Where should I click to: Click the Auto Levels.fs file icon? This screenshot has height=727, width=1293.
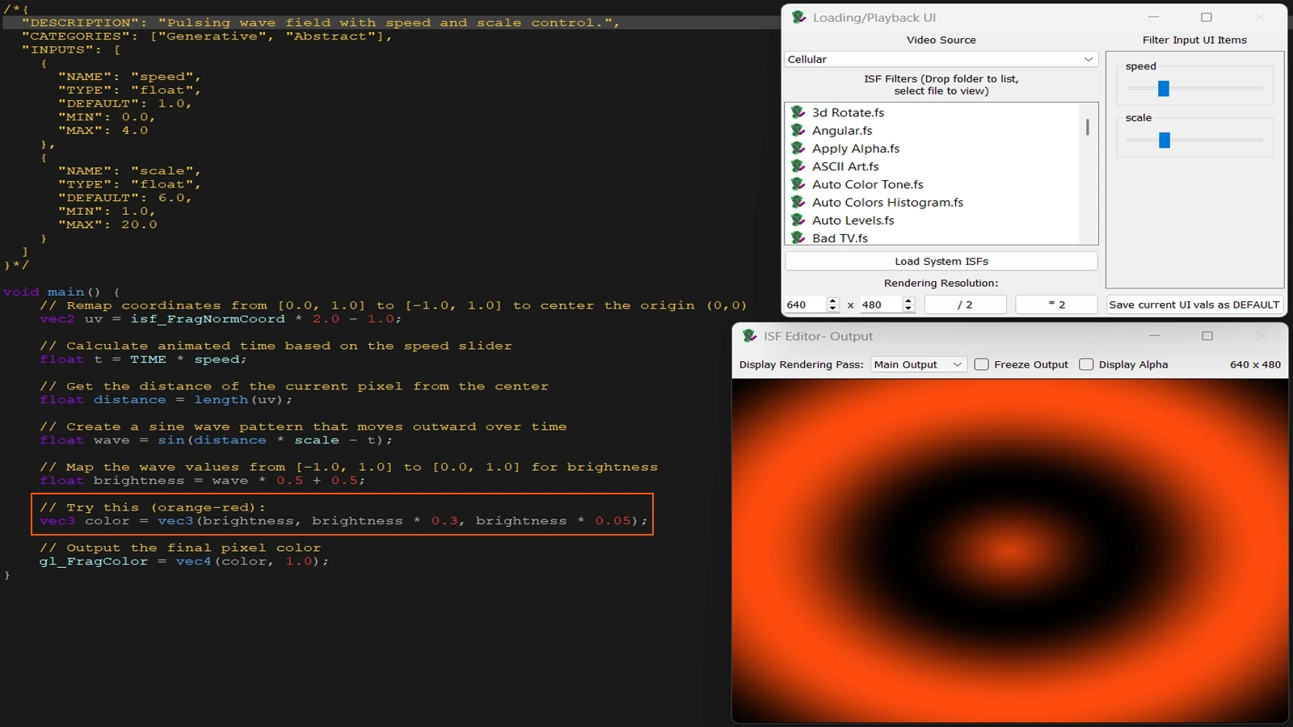click(798, 220)
